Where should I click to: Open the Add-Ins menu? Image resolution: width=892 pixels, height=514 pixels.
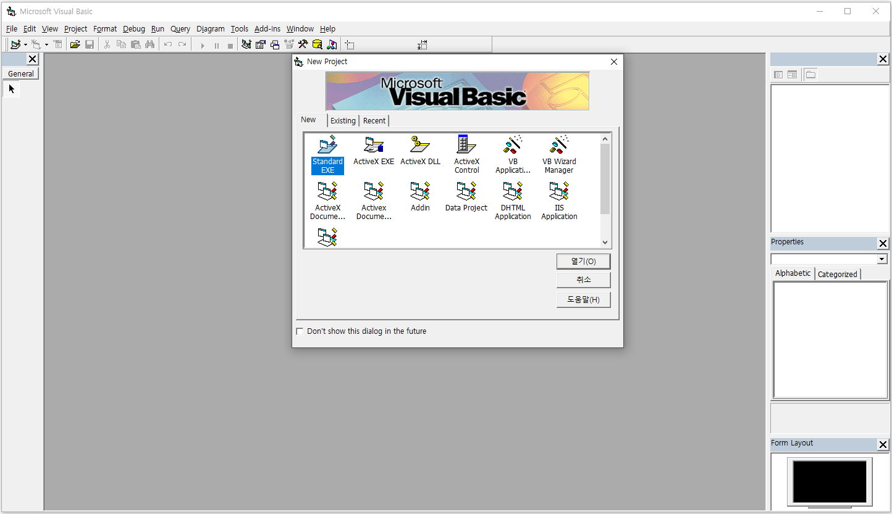click(267, 28)
